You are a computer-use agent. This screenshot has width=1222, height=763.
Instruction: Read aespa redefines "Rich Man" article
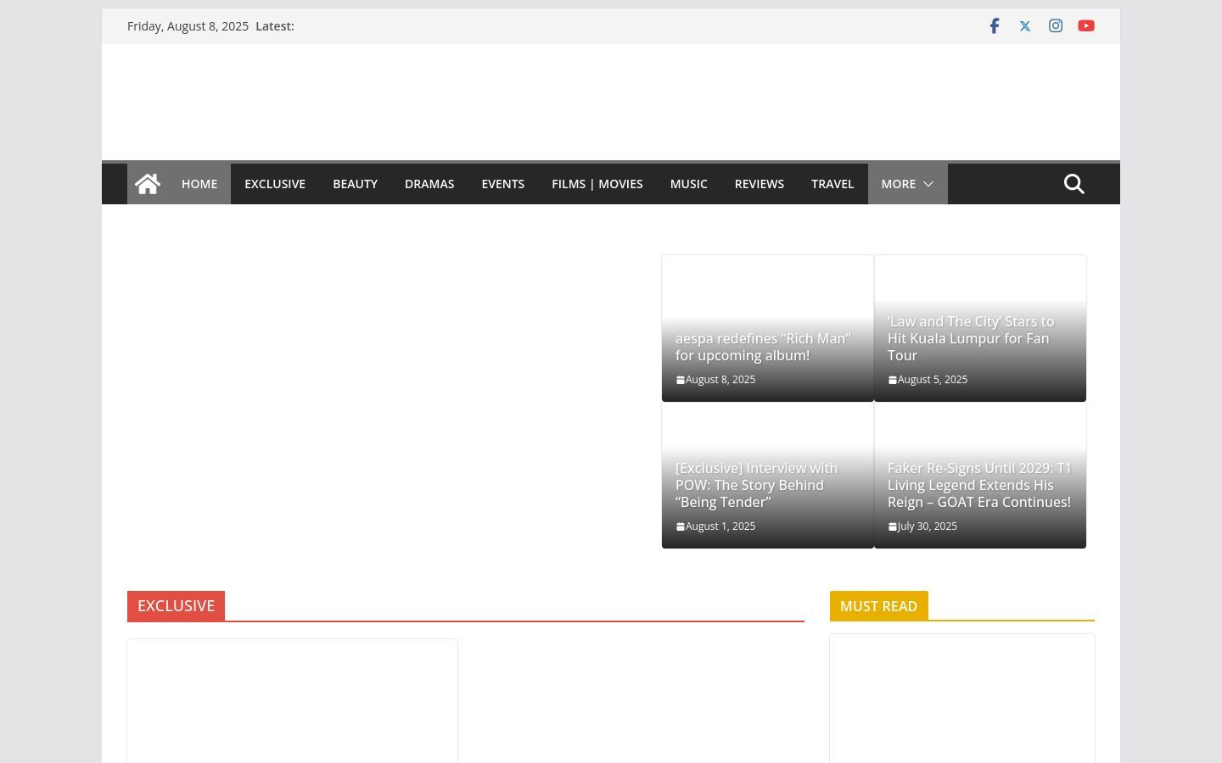pos(763,347)
